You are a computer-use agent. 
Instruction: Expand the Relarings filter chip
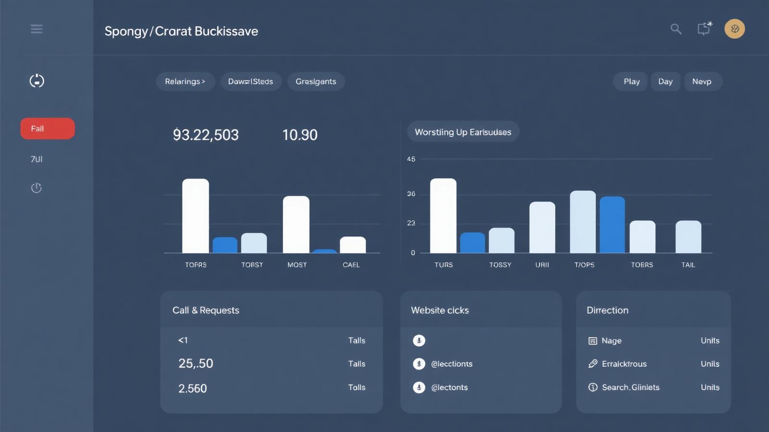tap(185, 82)
